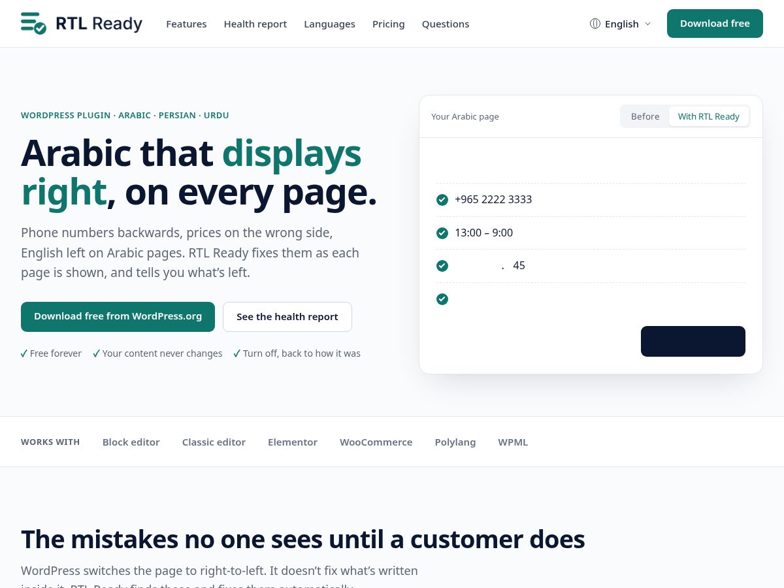Click Download free from WordPress.org
This screenshot has width=784, height=588.
tap(118, 317)
